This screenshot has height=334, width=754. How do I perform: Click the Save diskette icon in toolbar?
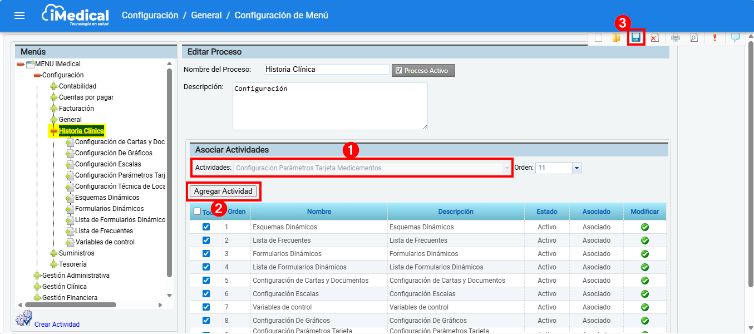tap(636, 38)
